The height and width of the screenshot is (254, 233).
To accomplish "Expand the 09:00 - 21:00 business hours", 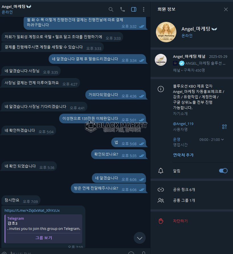I will [212, 140].
